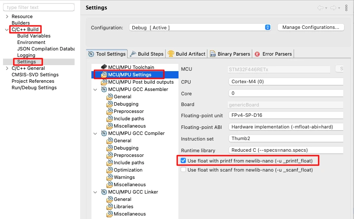Viewport: 354px width, 219px height.
Task: Open the three-dot view menu
Action: coord(346,8)
